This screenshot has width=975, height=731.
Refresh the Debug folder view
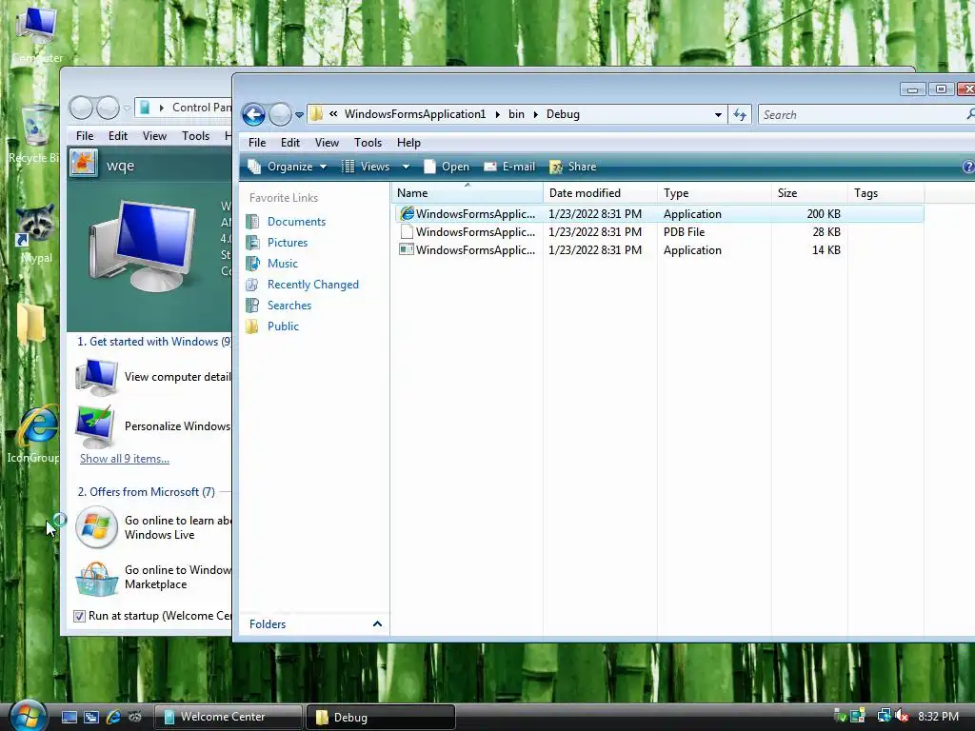click(x=739, y=114)
